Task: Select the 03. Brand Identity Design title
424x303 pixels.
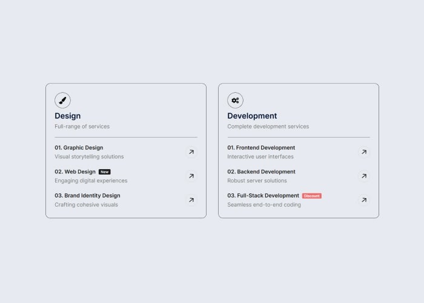Action: 87,196
